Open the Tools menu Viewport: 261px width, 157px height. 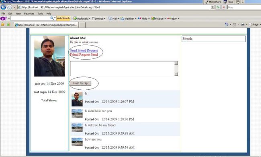pyautogui.click(x=40, y=14)
